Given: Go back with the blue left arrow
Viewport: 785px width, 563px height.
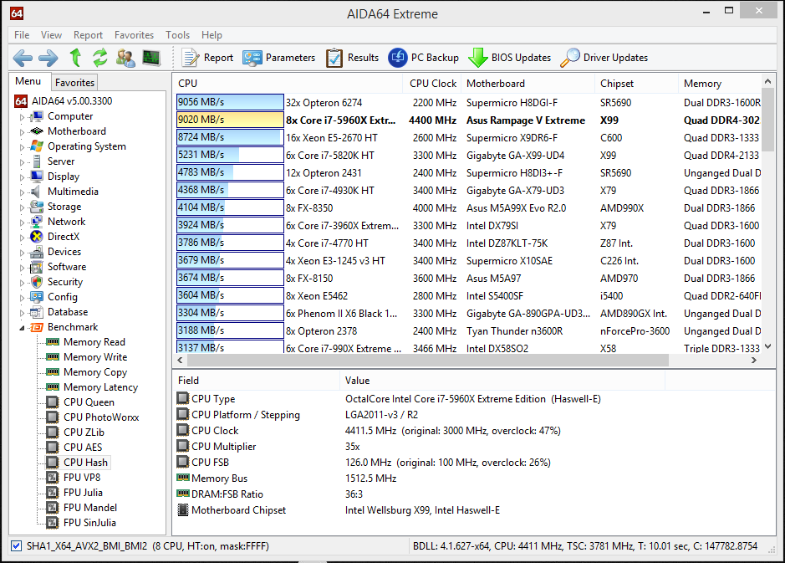Looking at the screenshot, I should point(23,58).
